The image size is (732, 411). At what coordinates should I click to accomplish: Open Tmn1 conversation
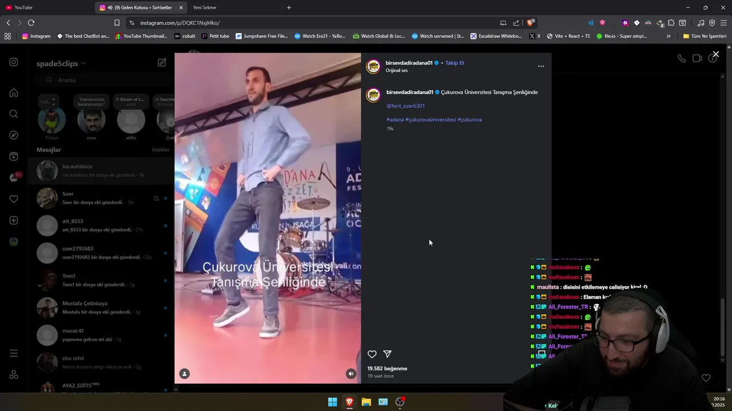point(101,280)
